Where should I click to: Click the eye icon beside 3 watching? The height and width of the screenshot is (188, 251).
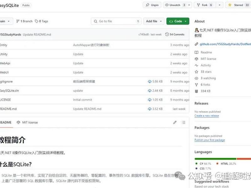(196, 78)
